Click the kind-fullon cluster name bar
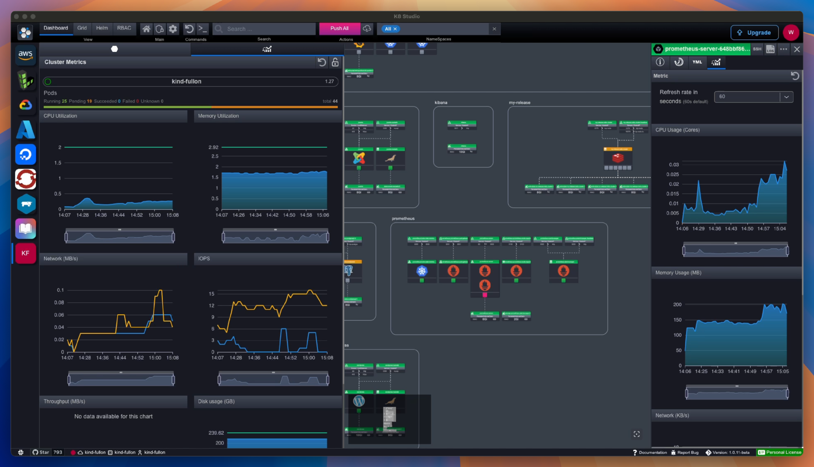This screenshot has height=467, width=814. [190, 81]
